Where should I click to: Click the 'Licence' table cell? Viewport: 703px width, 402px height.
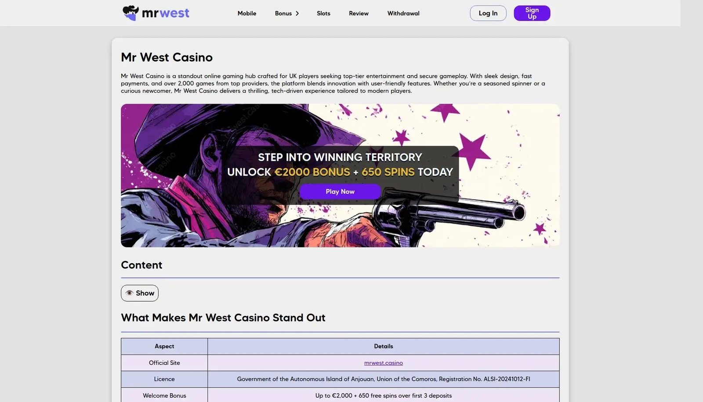(x=164, y=379)
